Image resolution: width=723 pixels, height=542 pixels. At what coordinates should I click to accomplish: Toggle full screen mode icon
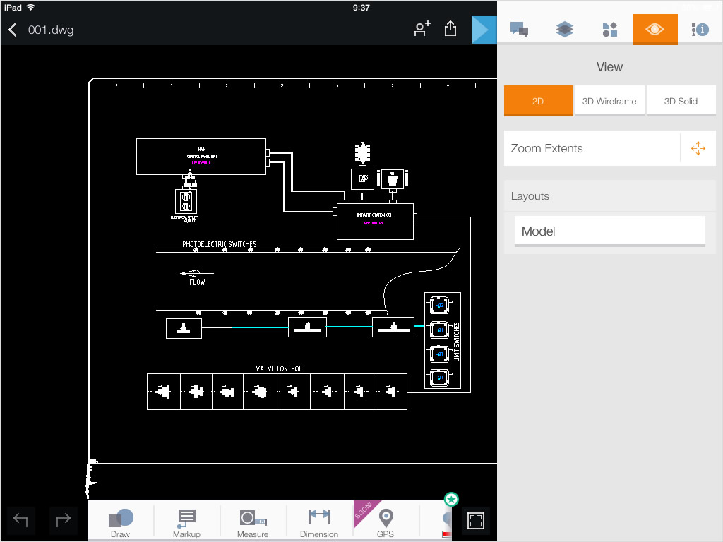(x=476, y=522)
